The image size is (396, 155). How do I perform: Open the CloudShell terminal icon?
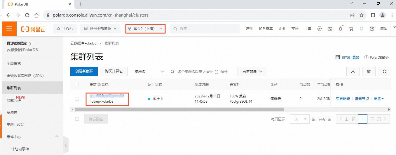pyautogui.click(x=330, y=29)
